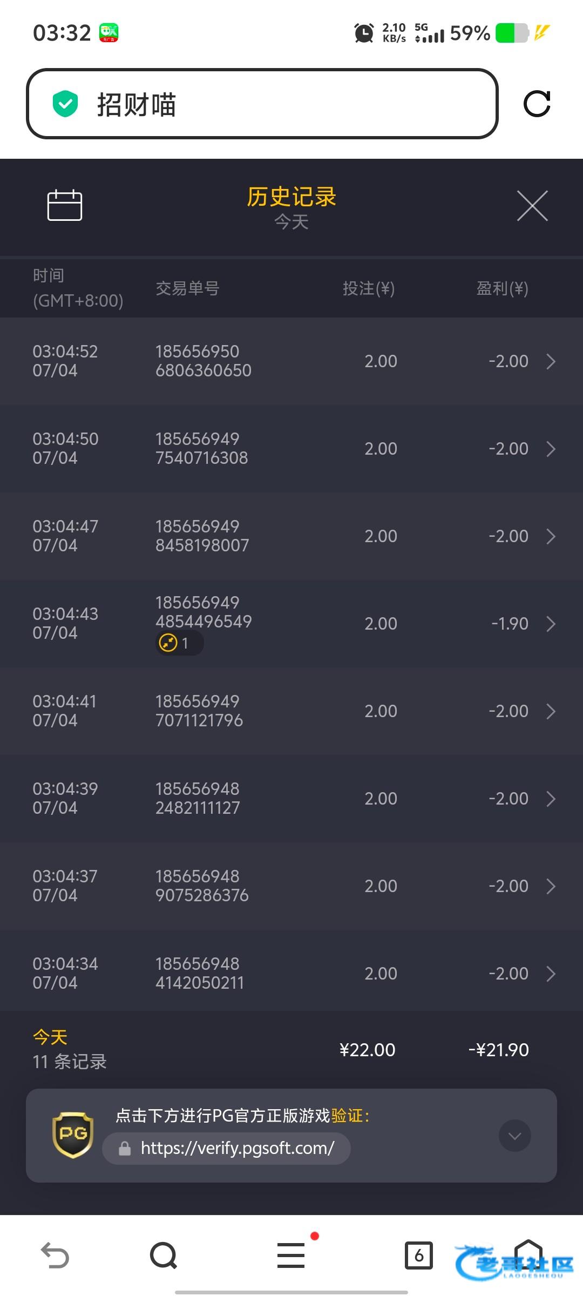Open the browser search icon
Screen dimensions: 583x1296
click(x=164, y=1255)
